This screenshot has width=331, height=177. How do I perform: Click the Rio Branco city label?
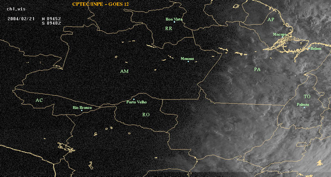tap(82, 108)
